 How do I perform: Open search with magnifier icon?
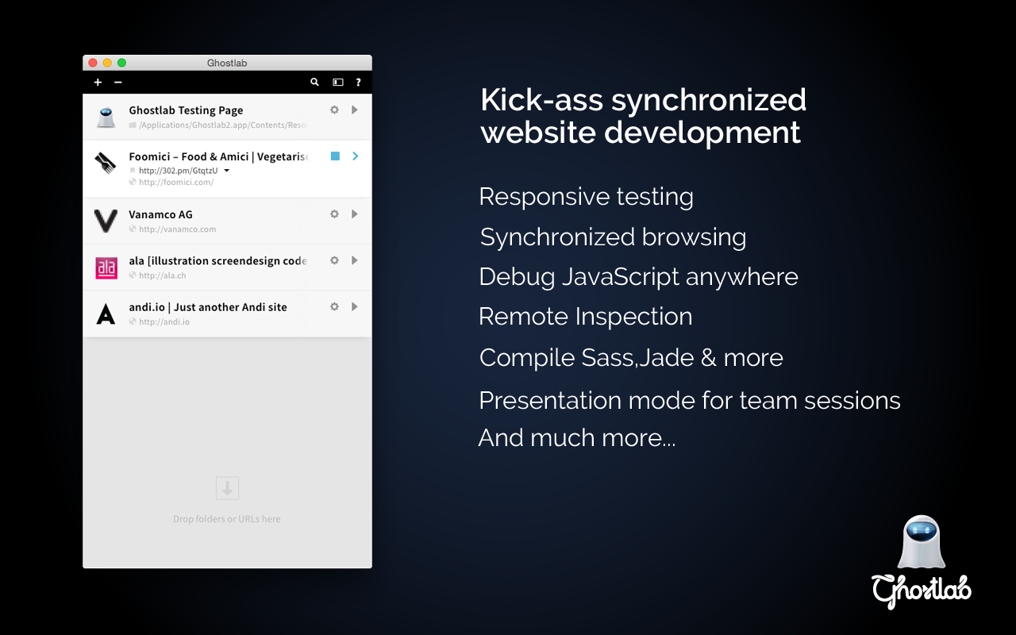(x=315, y=82)
